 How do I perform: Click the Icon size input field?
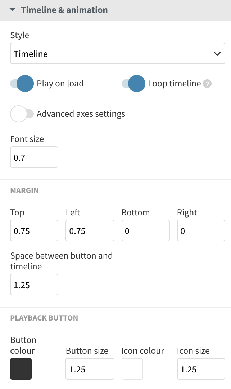[201, 369]
